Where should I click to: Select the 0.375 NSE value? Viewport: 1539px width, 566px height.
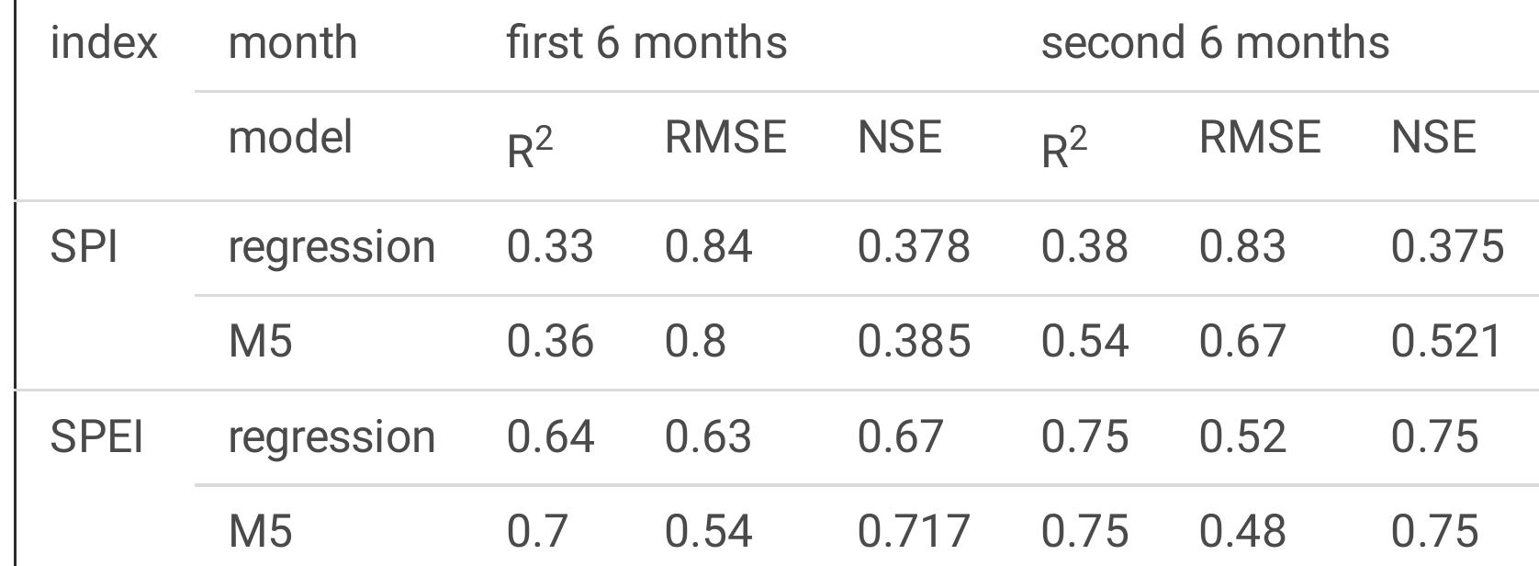click(1446, 247)
